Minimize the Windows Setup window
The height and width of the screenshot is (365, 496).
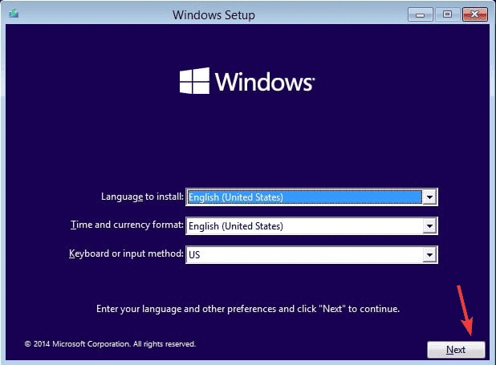tap(420, 14)
